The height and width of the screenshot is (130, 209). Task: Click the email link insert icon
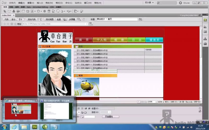point(10,11)
